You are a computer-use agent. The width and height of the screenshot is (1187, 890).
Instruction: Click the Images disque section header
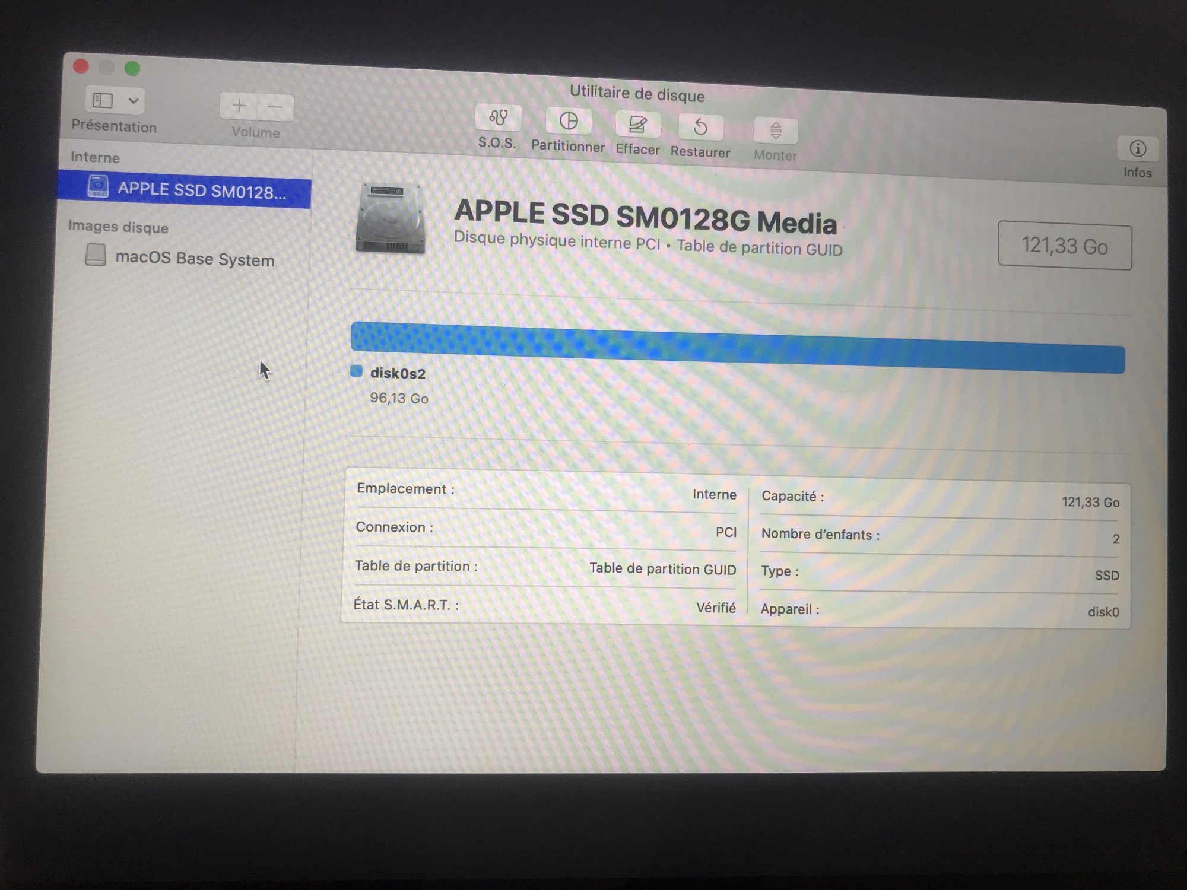[118, 227]
